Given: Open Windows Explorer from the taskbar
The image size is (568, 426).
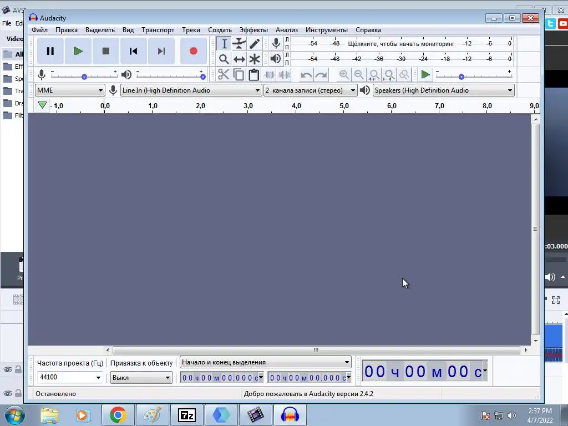Looking at the screenshot, I should click(x=49, y=415).
